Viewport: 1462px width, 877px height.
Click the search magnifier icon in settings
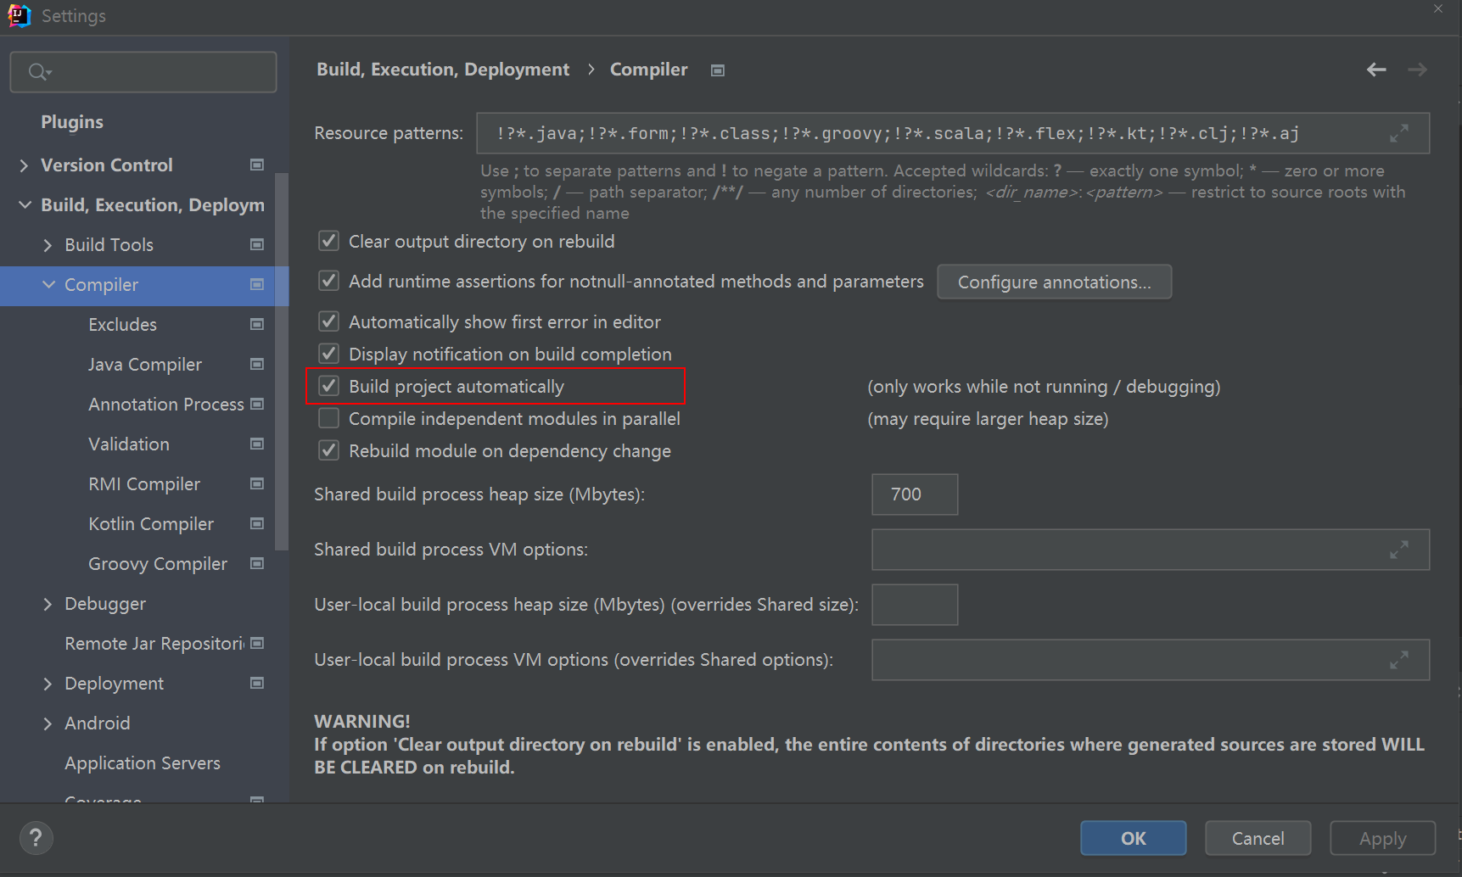click(38, 72)
